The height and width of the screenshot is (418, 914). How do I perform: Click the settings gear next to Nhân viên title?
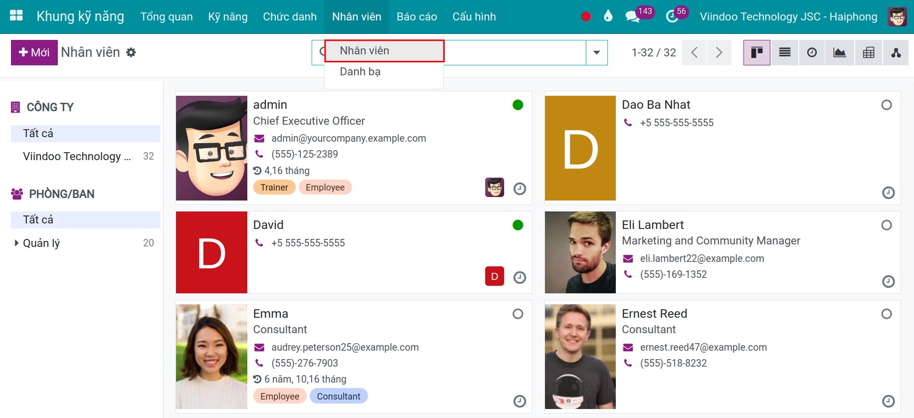tap(131, 52)
